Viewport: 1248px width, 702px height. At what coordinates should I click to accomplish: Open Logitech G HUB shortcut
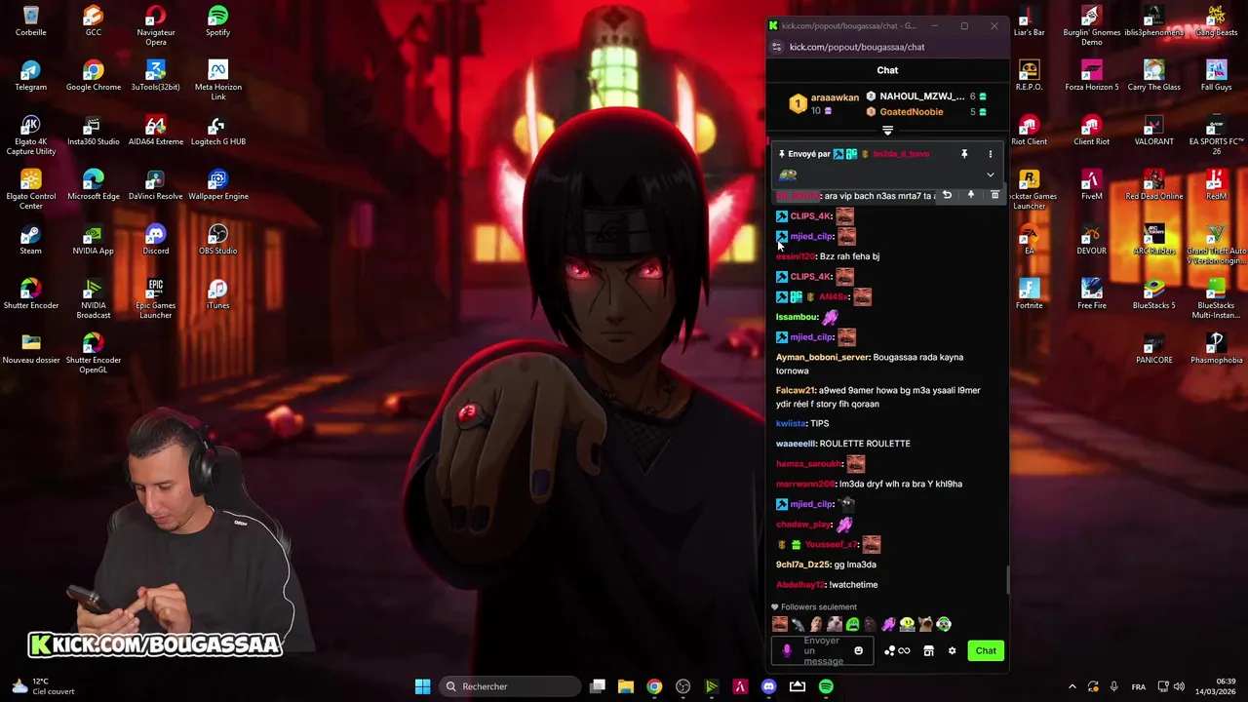(218, 131)
